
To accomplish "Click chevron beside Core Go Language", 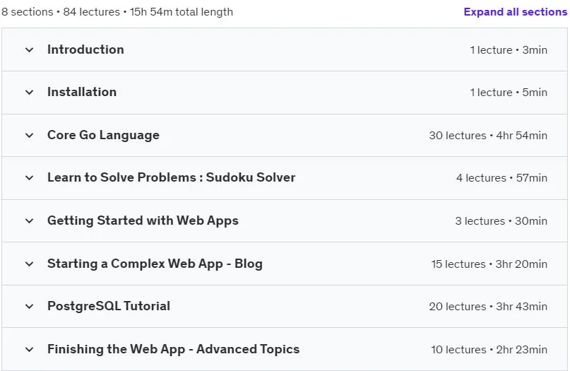I will 30,135.
